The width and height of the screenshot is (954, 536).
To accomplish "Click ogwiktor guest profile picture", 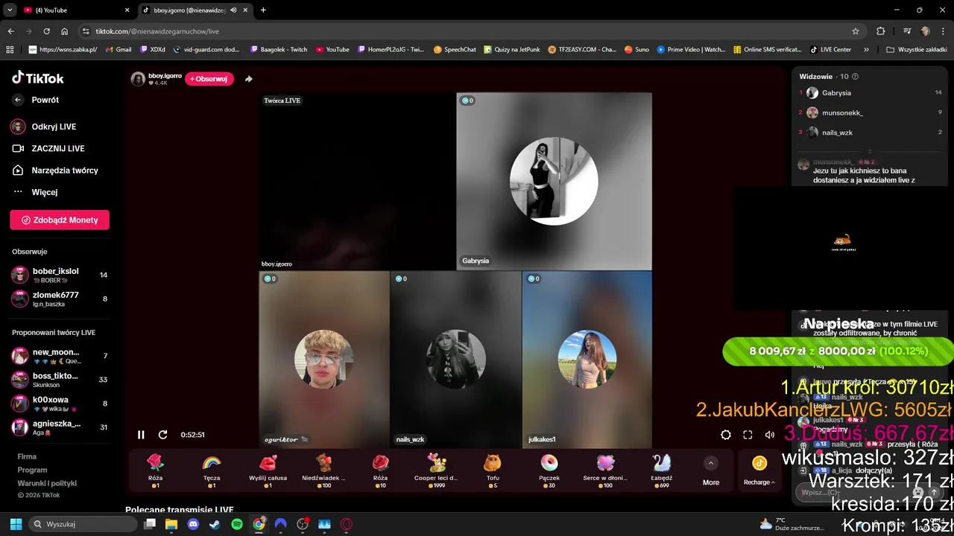I will (x=324, y=360).
